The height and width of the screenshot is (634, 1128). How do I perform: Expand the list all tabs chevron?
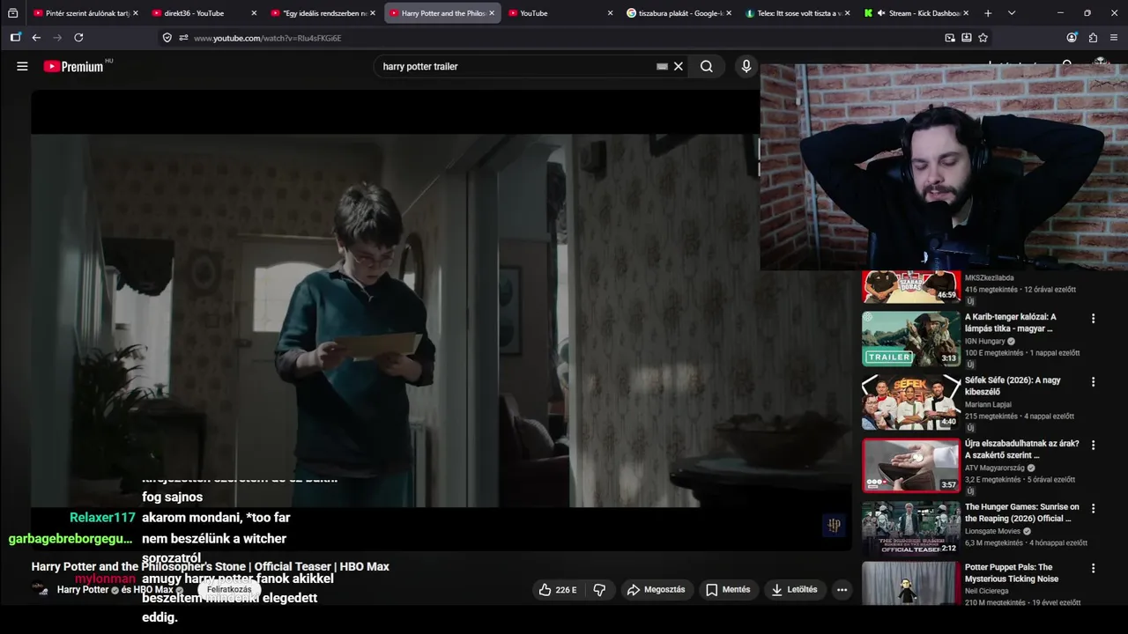click(x=1012, y=13)
